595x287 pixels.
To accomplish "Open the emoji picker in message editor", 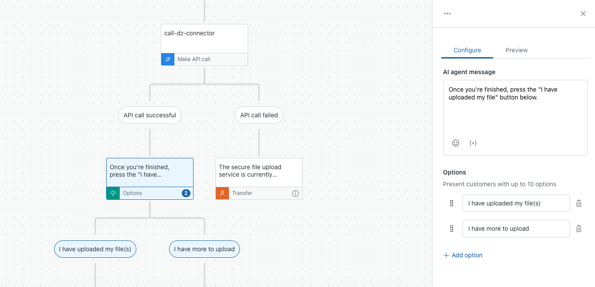I will click(456, 143).
